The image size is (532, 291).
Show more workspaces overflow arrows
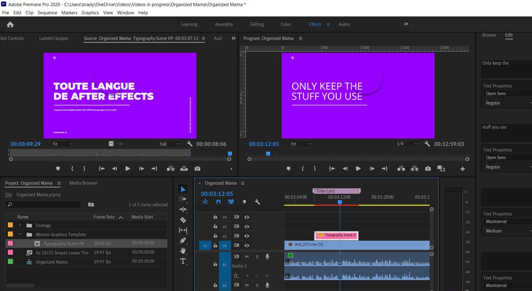click(x=406, y=24)
